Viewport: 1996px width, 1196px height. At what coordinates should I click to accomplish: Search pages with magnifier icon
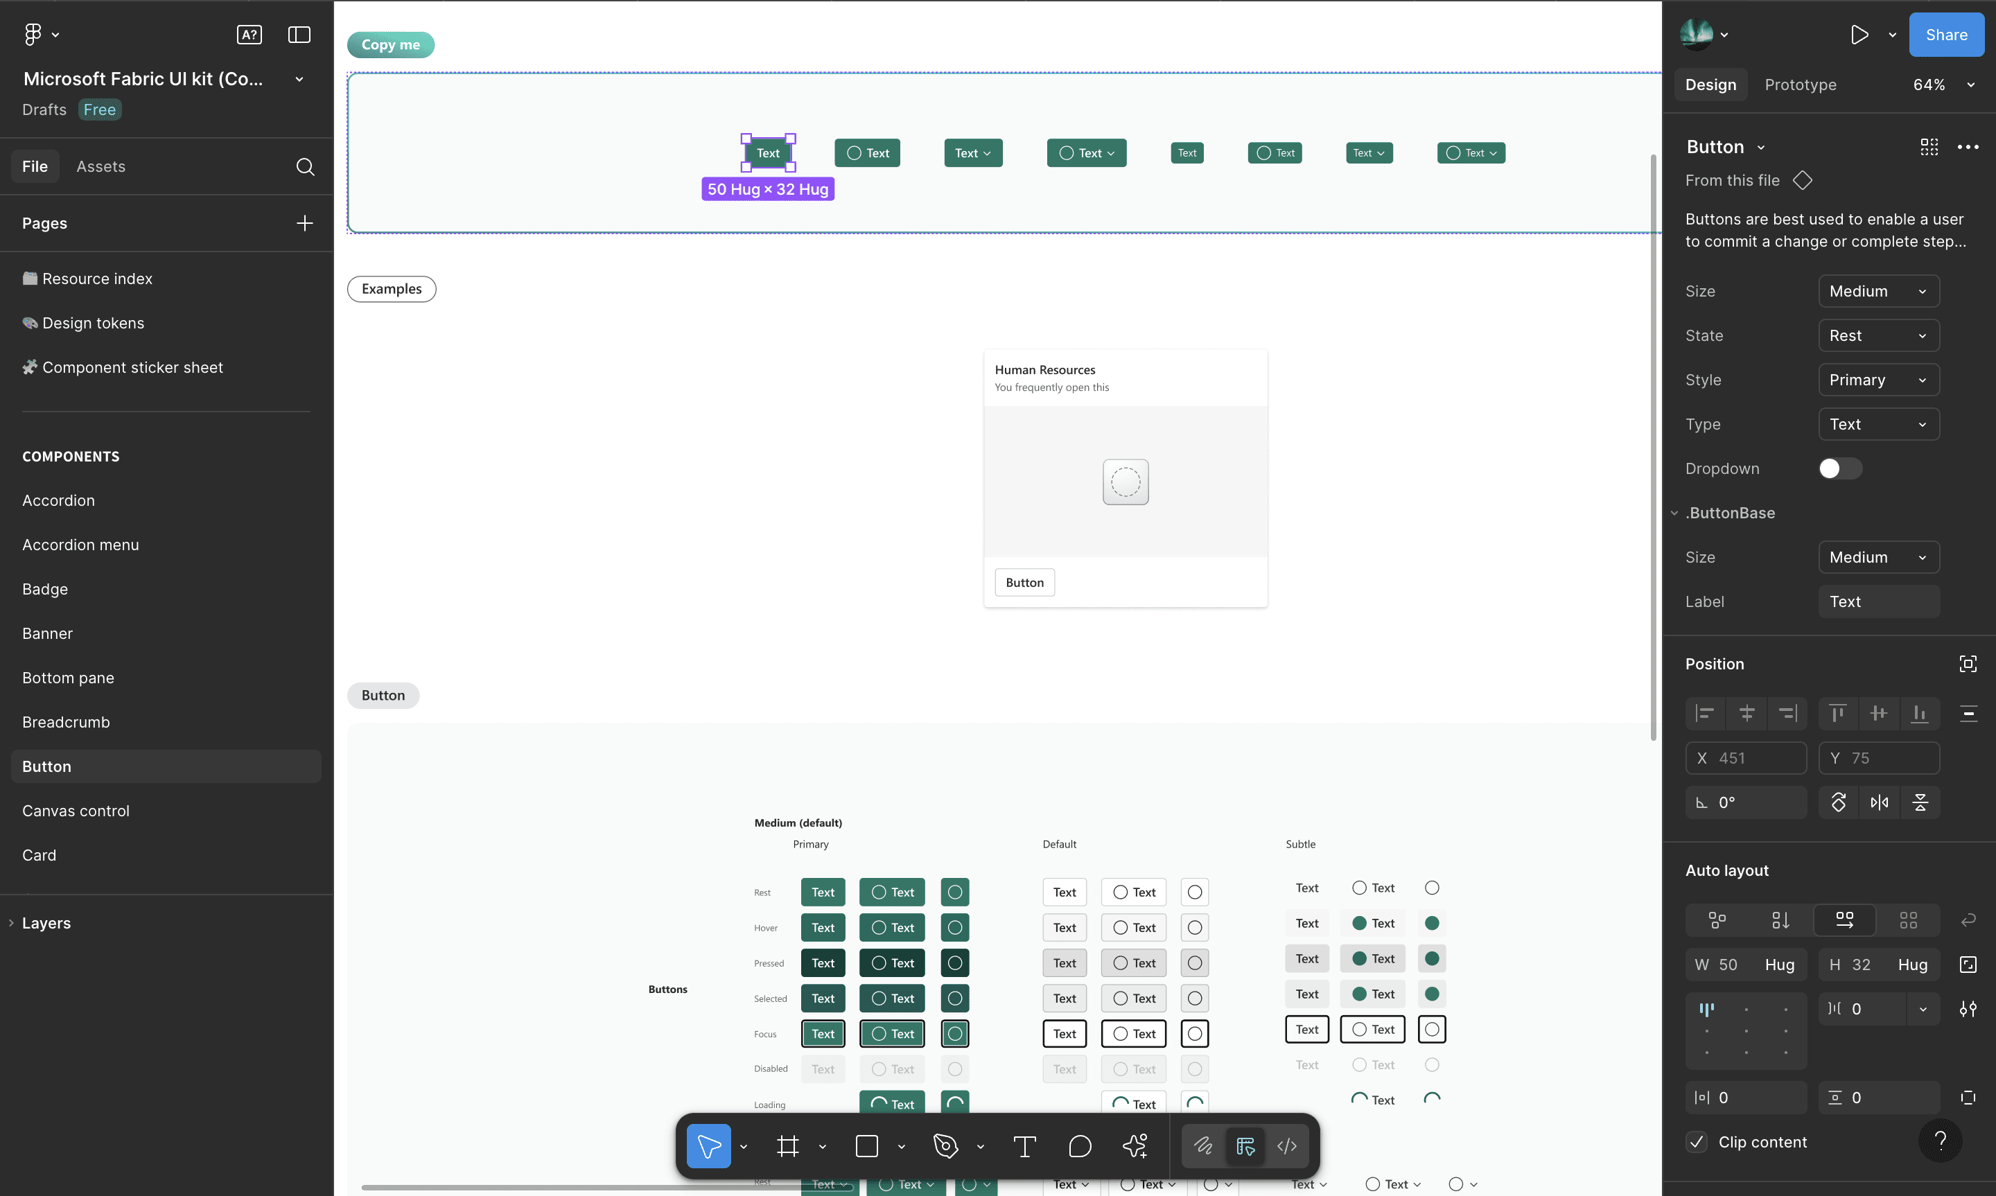[304, 167]
